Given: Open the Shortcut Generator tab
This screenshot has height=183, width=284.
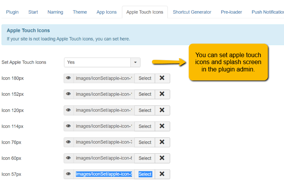Looking at the screenshot, I should 192,12.
